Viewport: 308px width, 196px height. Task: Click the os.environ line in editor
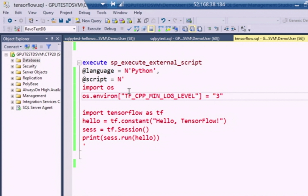point(152,96)
